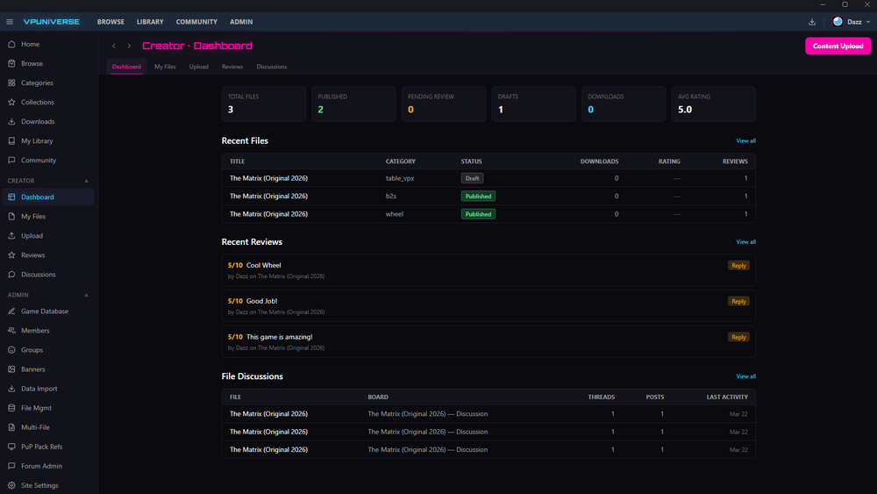Go forward with the right arrow
Image resolution: width=877 pixels, height=494 pixels.
point(129,46)
